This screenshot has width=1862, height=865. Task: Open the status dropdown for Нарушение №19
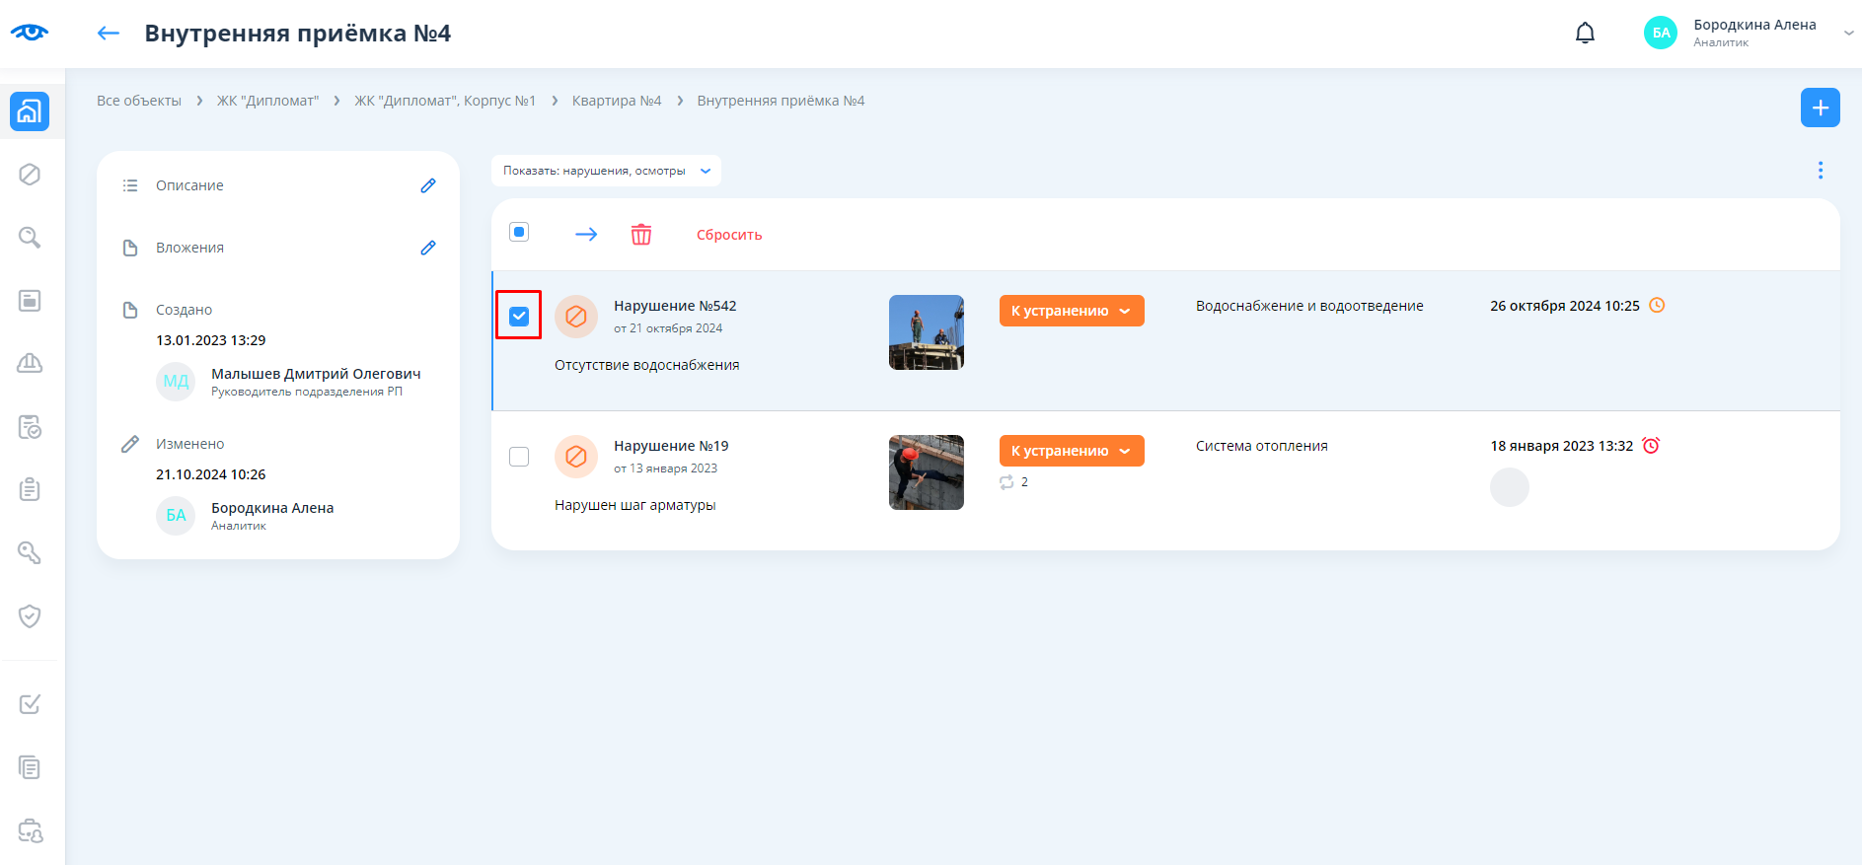click(x=1071, y=451)
